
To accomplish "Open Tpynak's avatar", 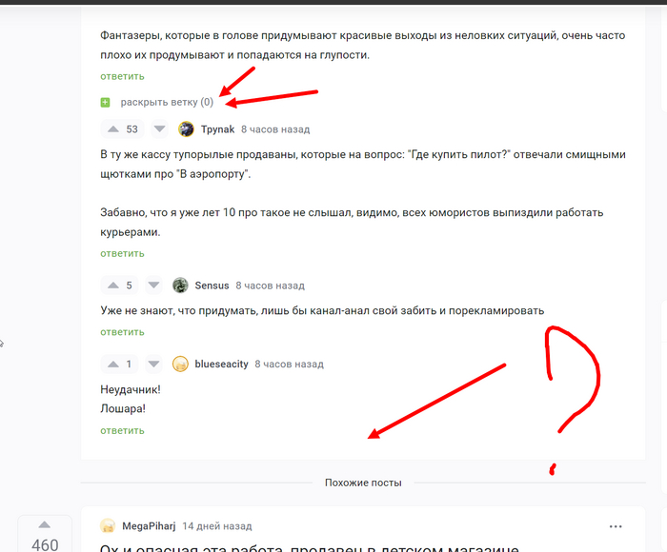I will tap(186, 128).
